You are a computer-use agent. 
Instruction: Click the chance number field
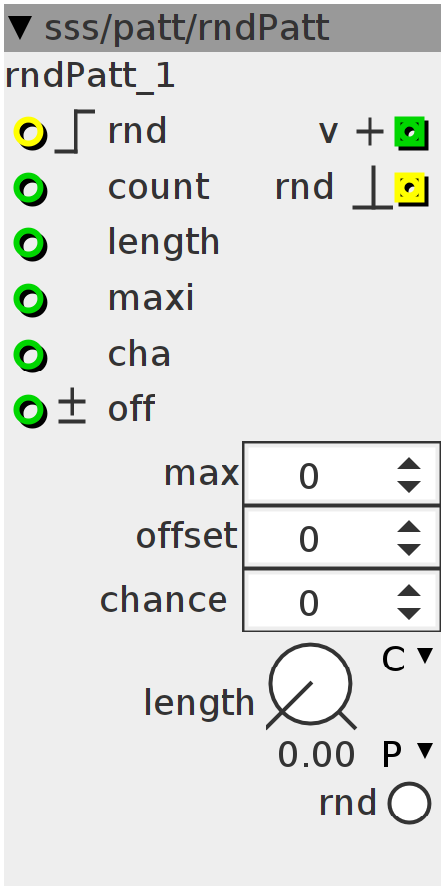pyautogui.click(x=342, y=601)
